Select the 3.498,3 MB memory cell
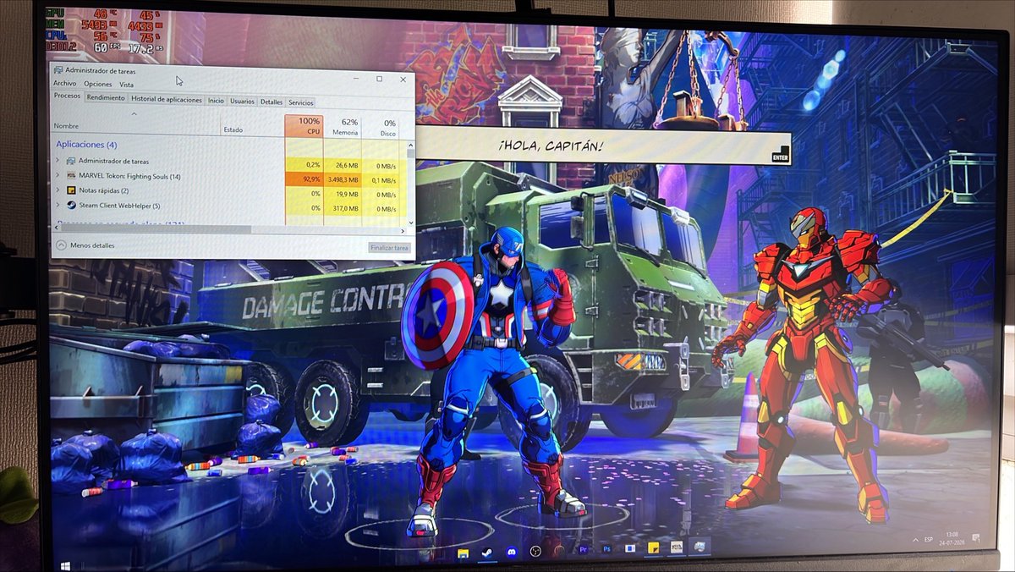 [x=343, y=180]
